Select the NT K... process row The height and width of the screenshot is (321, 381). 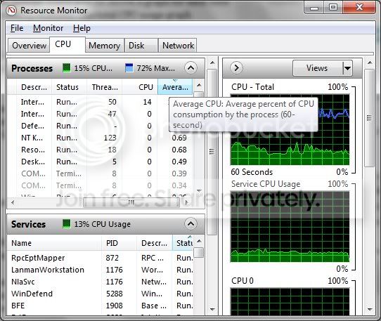pos(101,138)
